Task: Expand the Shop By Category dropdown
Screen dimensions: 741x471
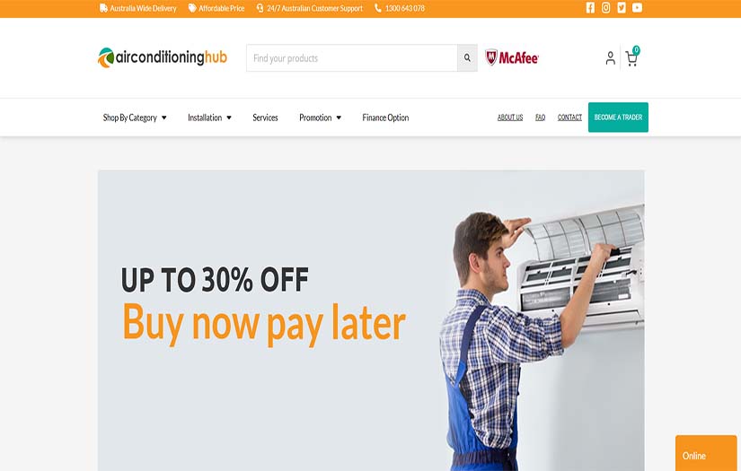Action: (x=135, y=118)
